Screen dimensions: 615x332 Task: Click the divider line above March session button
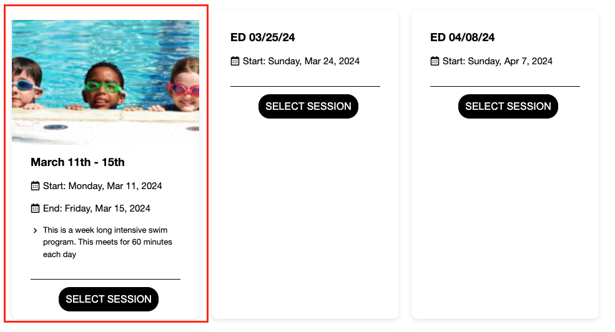pyautogui.click(x=106, y=279)
